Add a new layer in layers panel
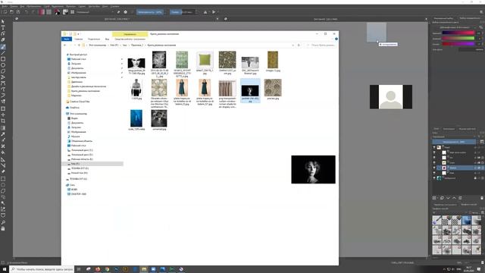The image size is (485, 273). (x=434, y=198)
